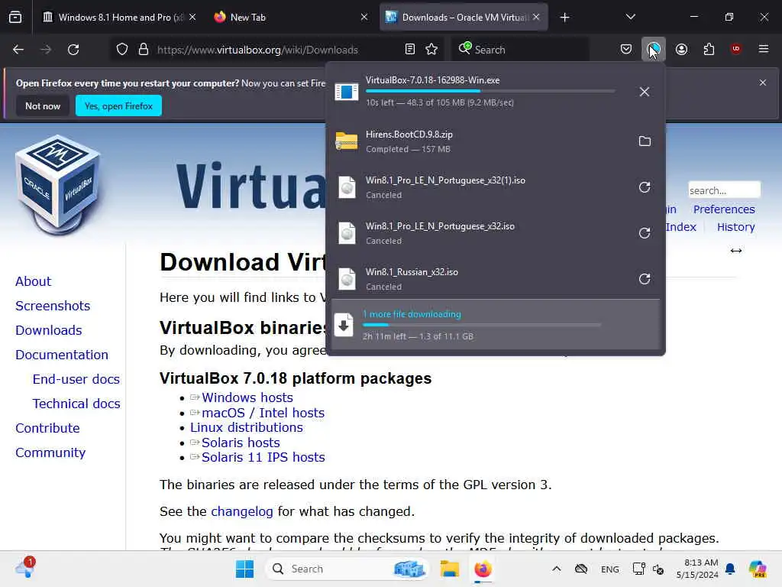Click Yes, open Firefox button
Screen dimensions: 782x587
[x=118, y=105]
